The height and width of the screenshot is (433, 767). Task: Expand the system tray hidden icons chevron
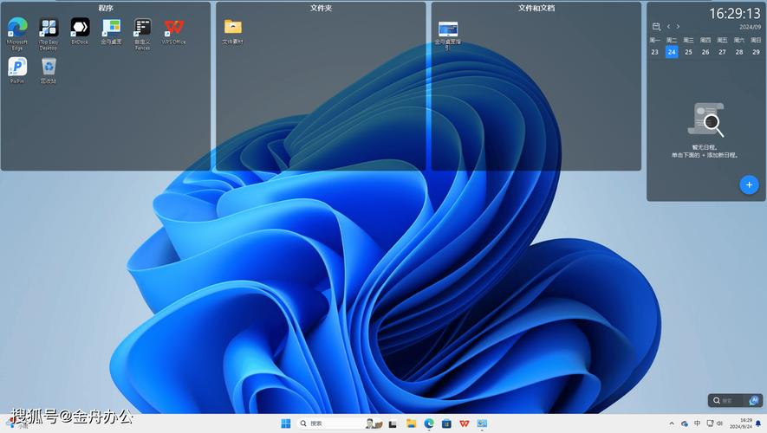coord(672,423)
